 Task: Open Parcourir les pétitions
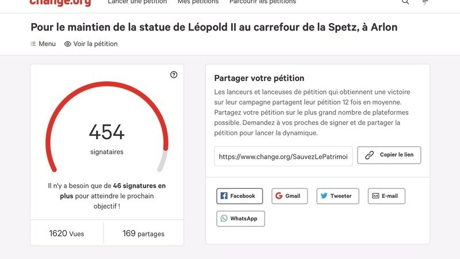coord(262,2)
